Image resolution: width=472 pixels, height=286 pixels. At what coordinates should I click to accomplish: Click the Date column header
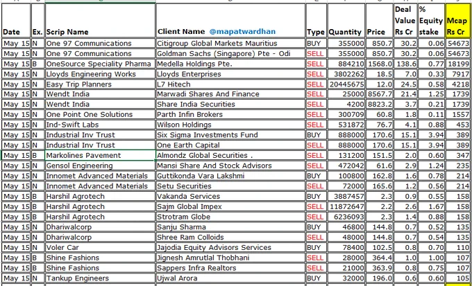click(x=16, y=21)
